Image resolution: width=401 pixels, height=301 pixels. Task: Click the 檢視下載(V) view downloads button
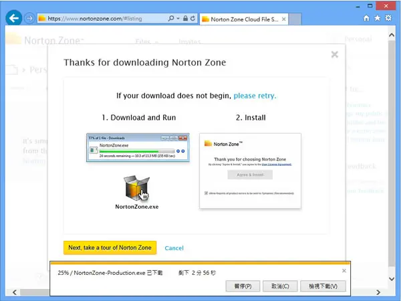[x=323, y=286]
